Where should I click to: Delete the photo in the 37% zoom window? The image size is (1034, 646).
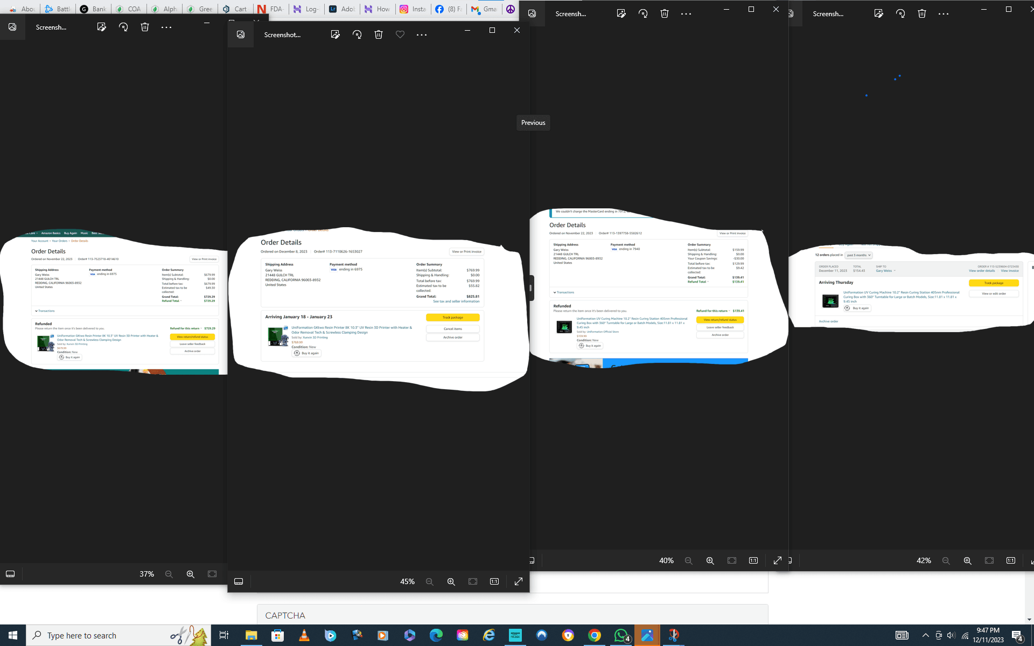click(x=144, y=27)
